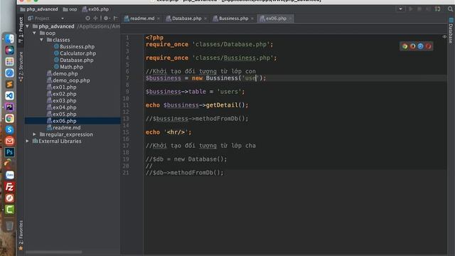Click the 'classes/Database.php' string on line 2

pos(230,44)
